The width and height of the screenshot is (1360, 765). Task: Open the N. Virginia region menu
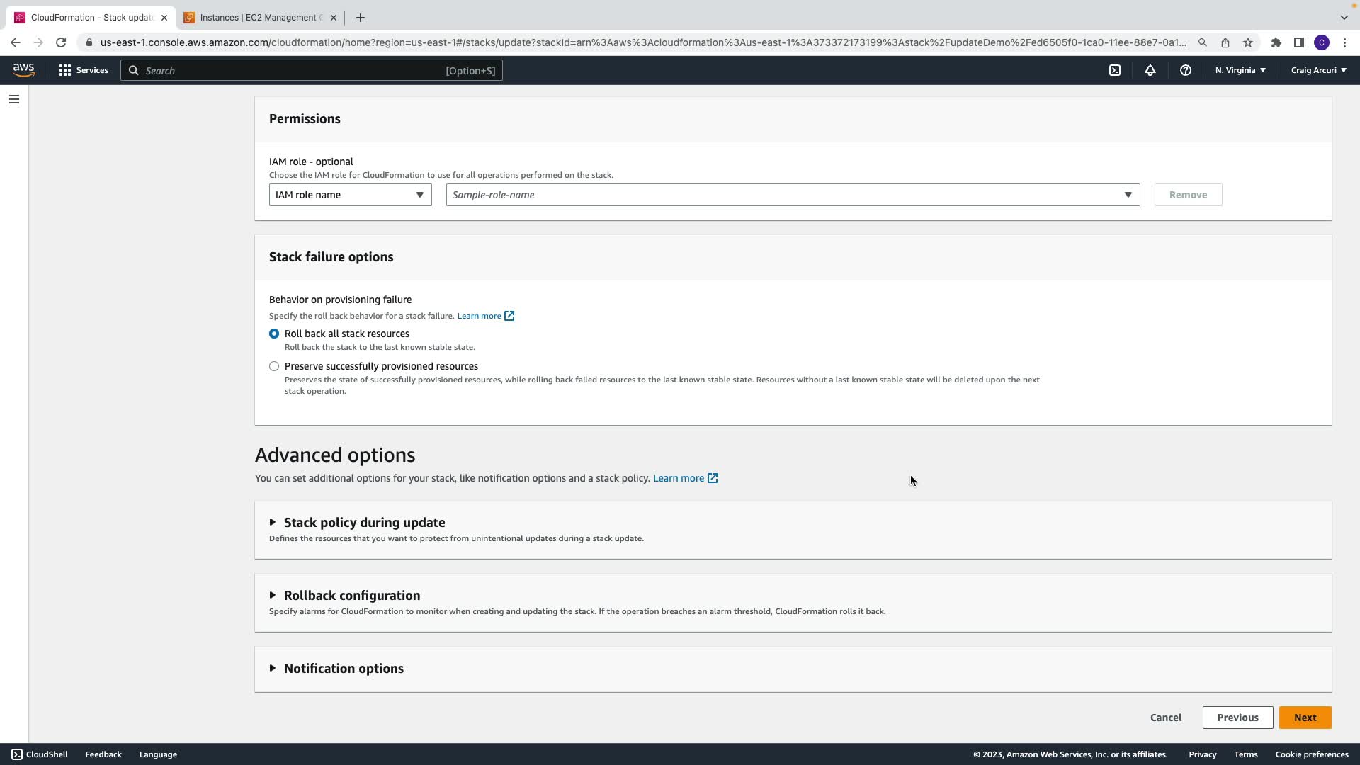tap(1240, 70)
